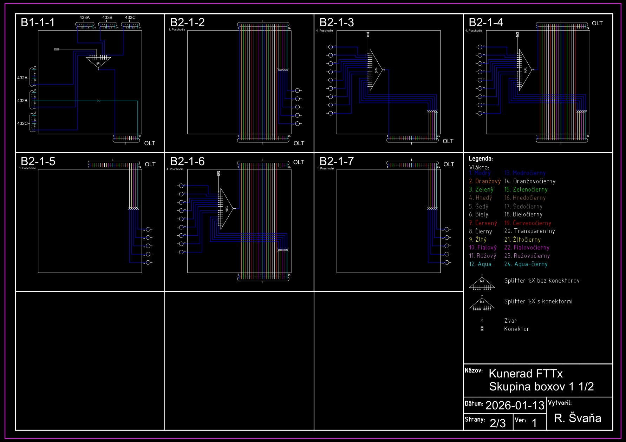Click the connector symbol atop box B2-1-4
Screen dimensions: 626x442
(517, 35)
